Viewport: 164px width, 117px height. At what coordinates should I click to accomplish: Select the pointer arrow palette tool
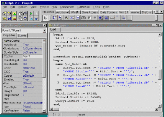coord(45,18)
